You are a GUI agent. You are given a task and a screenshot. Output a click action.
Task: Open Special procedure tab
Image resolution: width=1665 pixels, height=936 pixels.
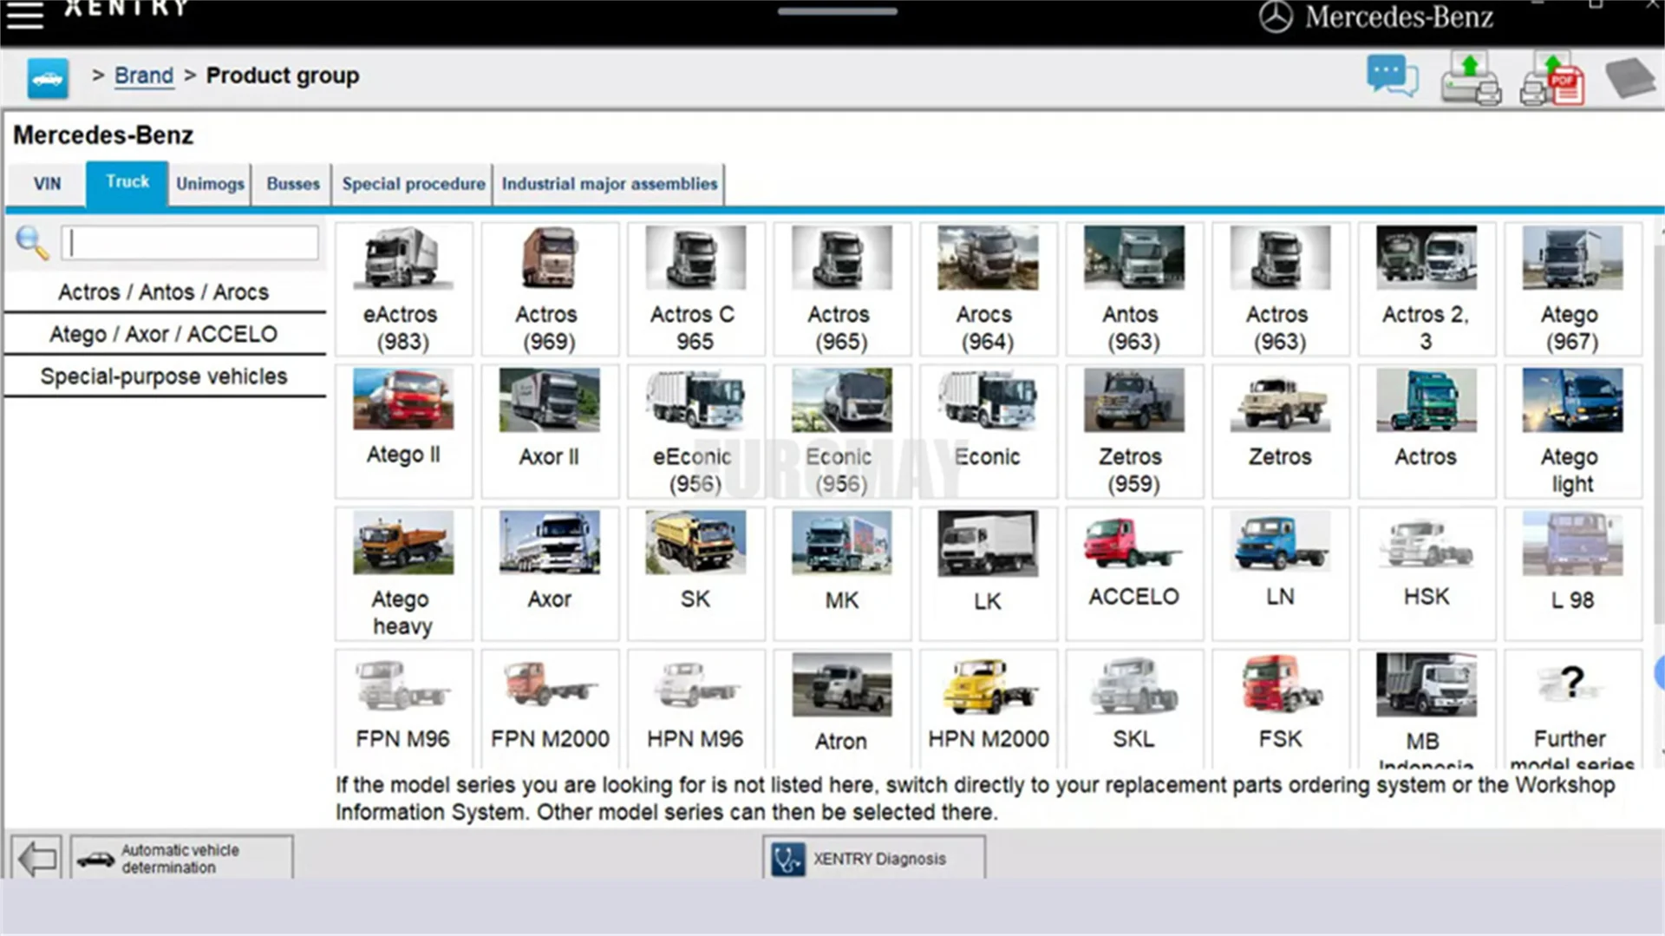pyautogui.click(x=414, y=184)
